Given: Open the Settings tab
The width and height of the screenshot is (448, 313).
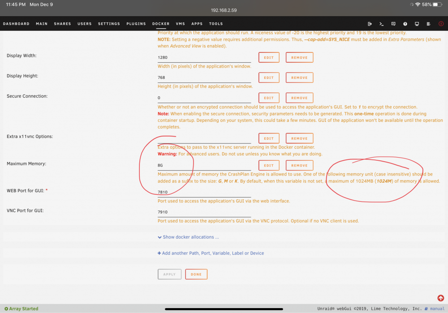Looking at the screenshot, I should click(x=109, y=24).
